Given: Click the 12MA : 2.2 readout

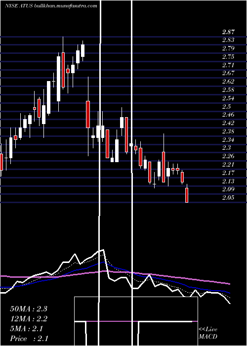Looking at the screenshot, I should coord(29,319).
